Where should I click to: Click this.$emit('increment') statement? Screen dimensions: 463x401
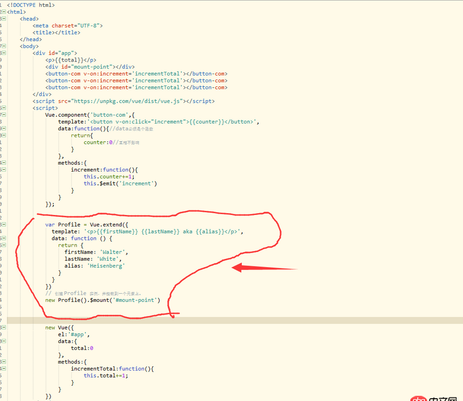tap(119, 183)
